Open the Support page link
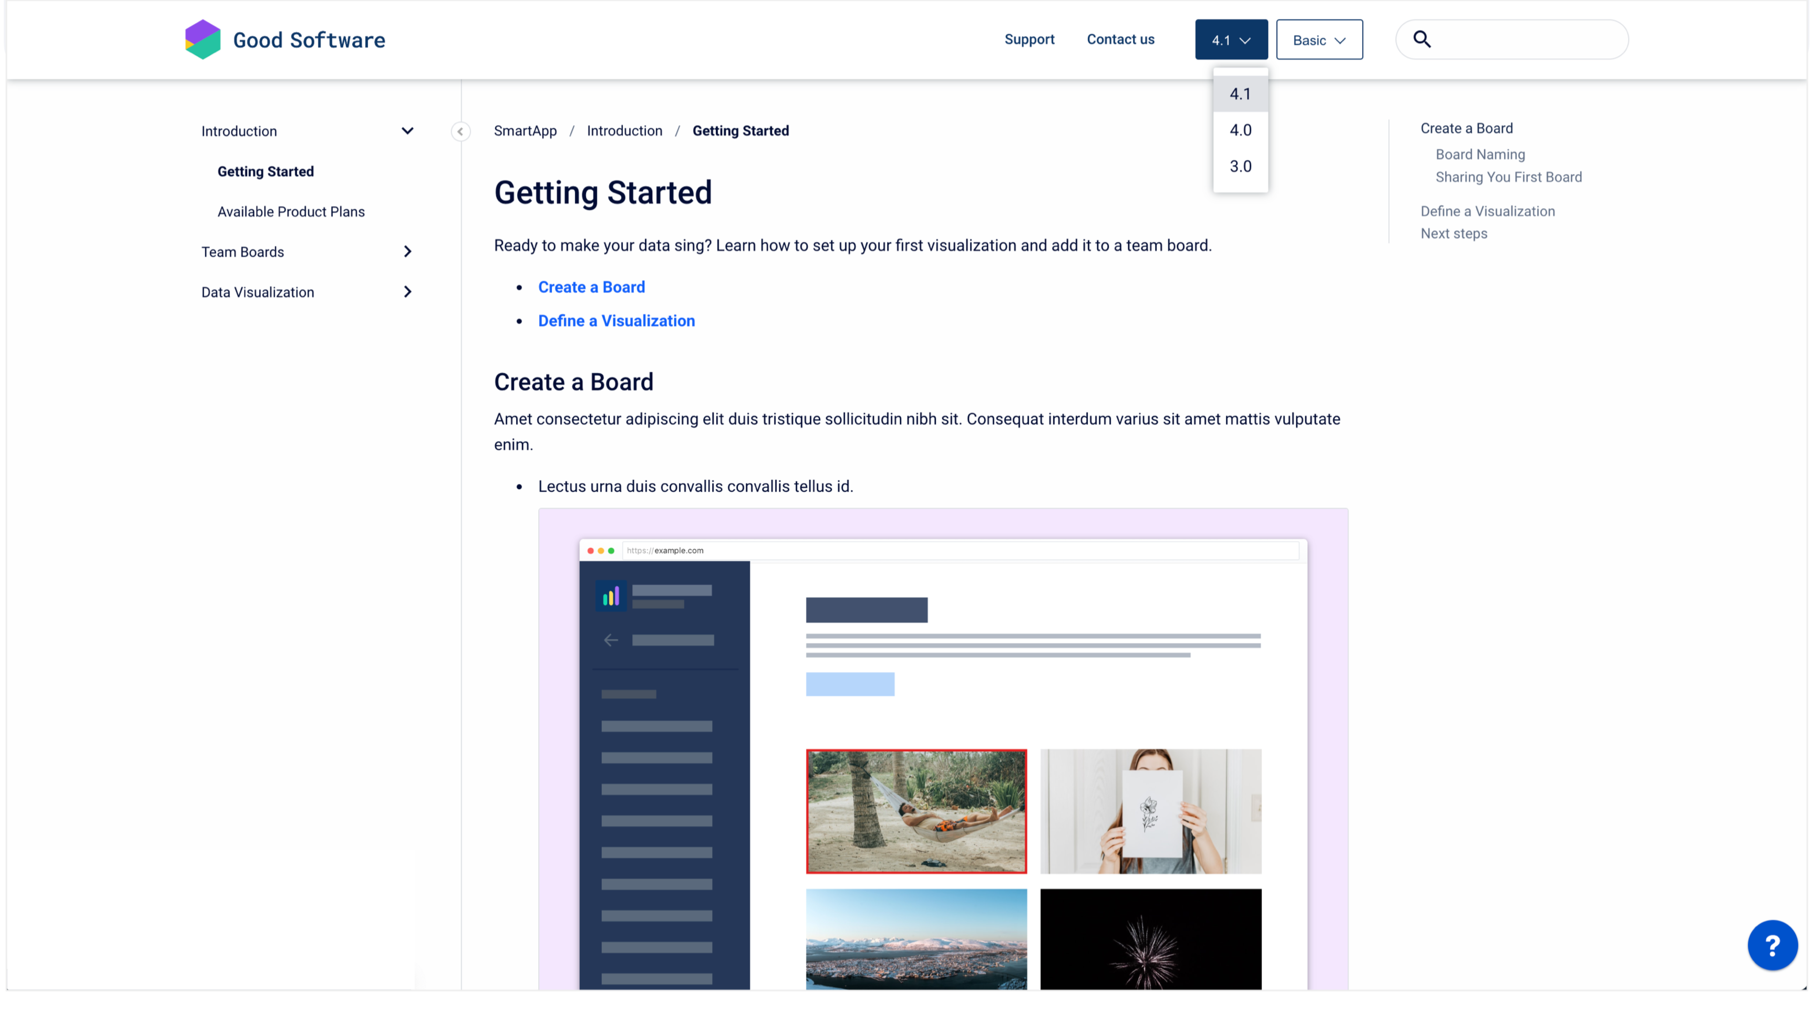Image resolution: width=1814 pixels, height=1032 pixels. [x=1028, y=40]
